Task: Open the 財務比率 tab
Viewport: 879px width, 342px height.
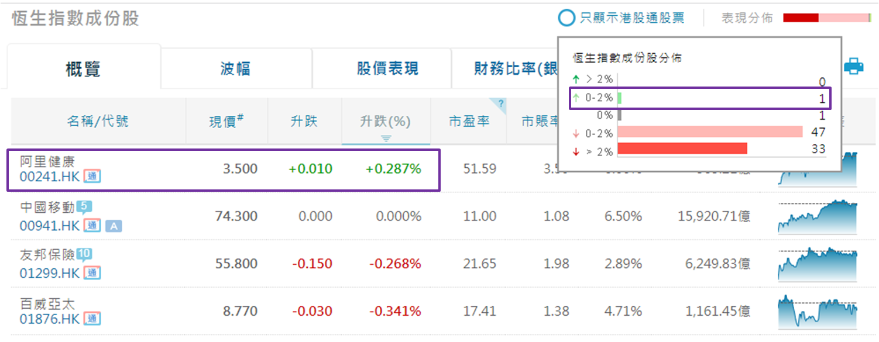Action: 507,69
